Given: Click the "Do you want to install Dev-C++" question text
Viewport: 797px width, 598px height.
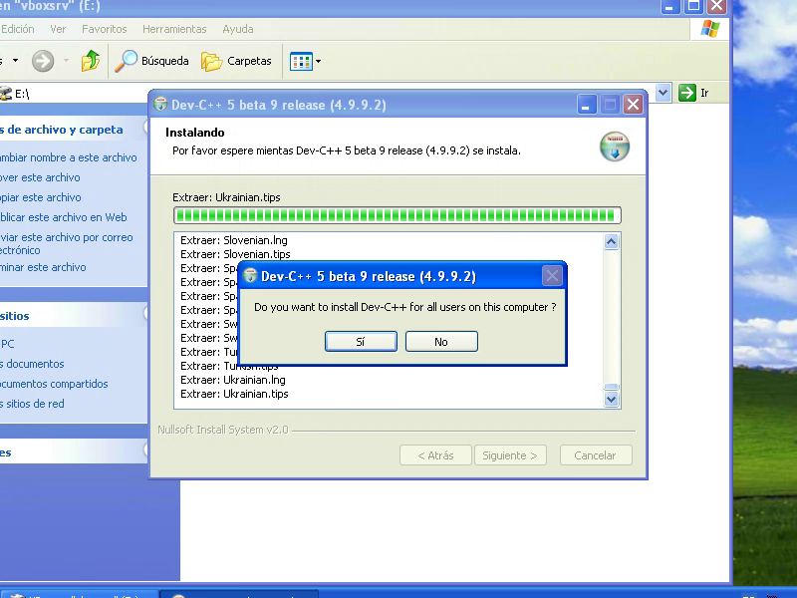Looking at the screenshot, I should (x=405, y=307).
